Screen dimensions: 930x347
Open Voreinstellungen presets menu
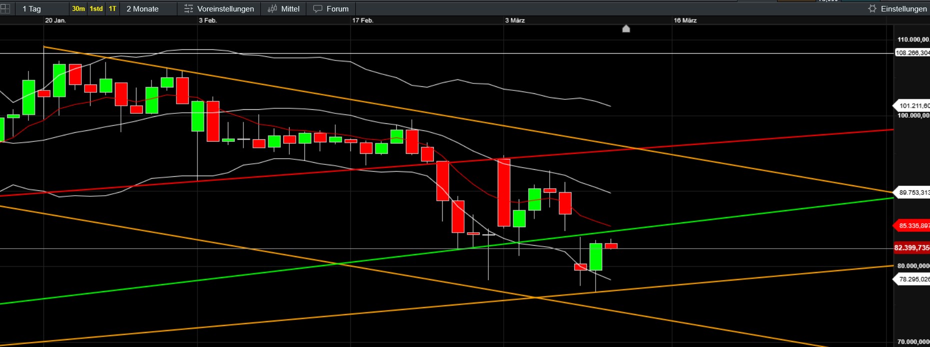[x=219, y=8]
